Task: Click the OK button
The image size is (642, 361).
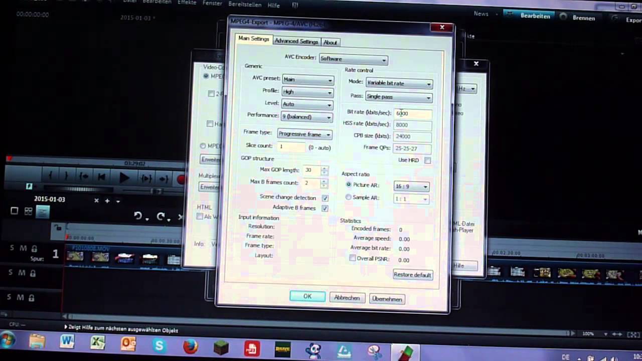Action: [x=307, y=296]
